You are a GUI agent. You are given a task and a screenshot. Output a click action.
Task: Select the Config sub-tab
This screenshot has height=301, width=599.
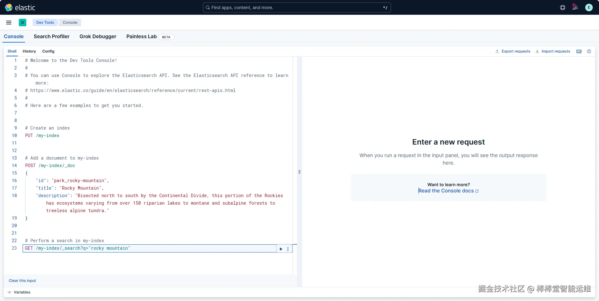[x=48, y=51]
